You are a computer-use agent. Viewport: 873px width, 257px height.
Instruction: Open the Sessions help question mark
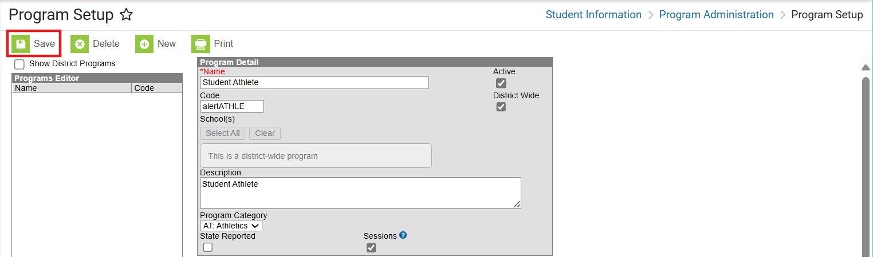coord(403,235)
